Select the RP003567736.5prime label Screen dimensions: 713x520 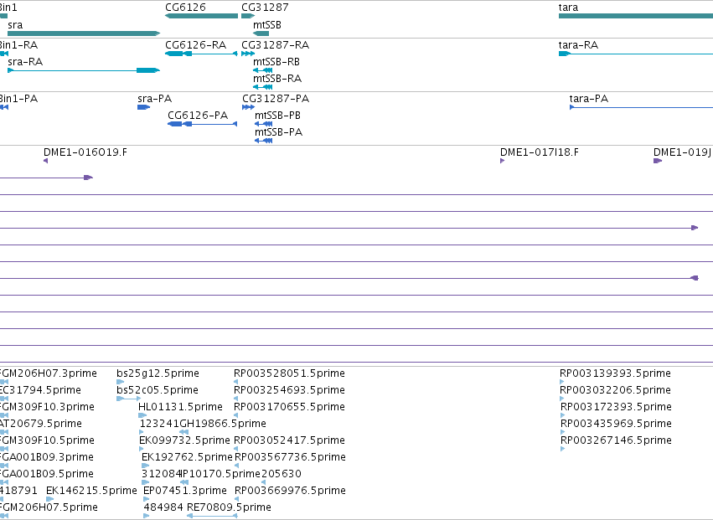point(290,457)
